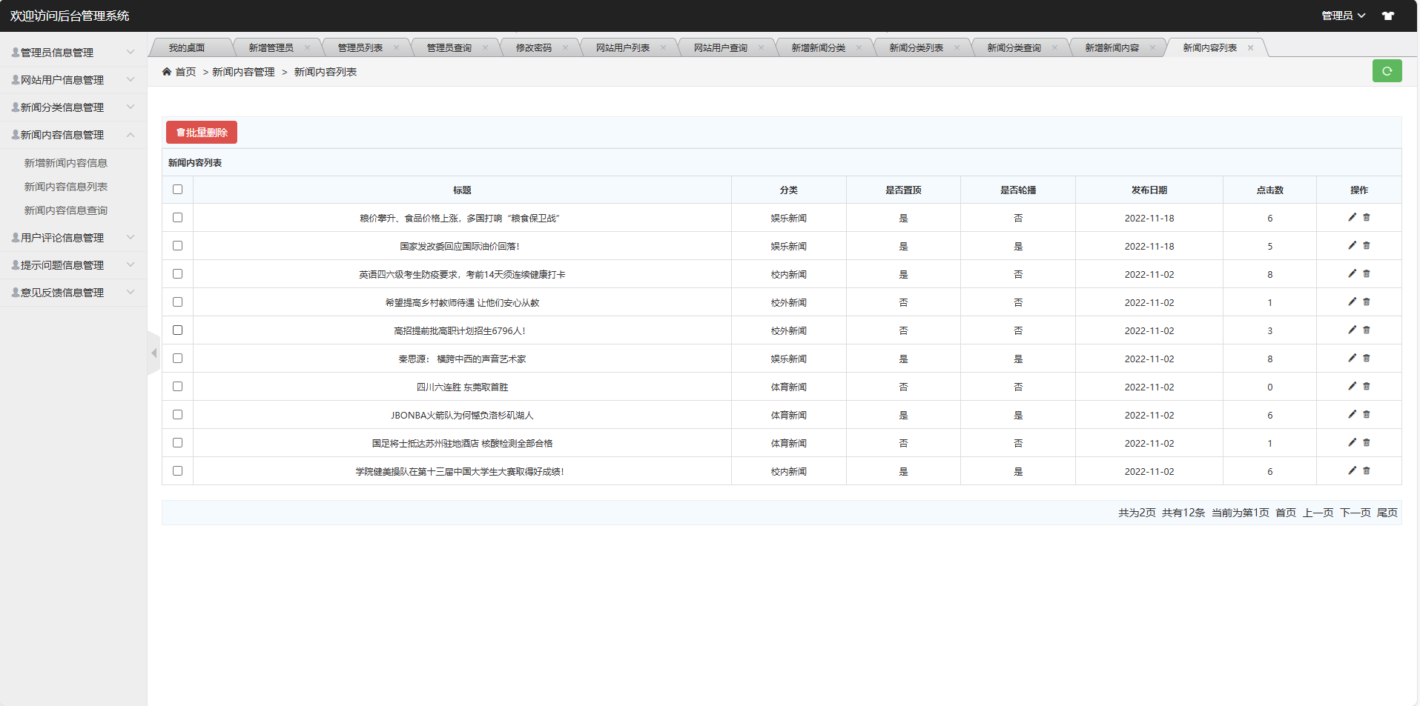Click 首页 in pagination bar
This screenshot has height=706, width=1420.
click(x=1286, y=513)
